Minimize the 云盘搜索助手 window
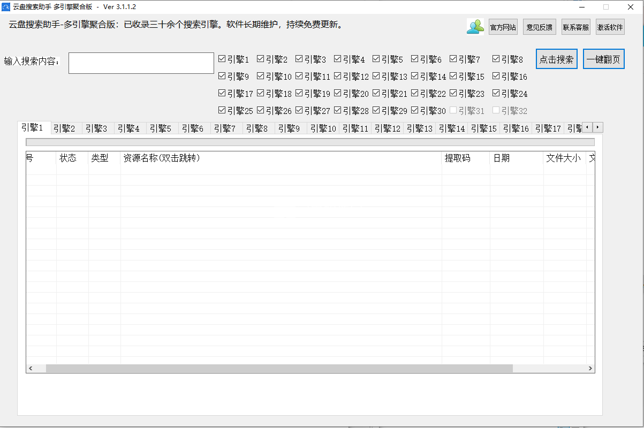 [583, 7]
